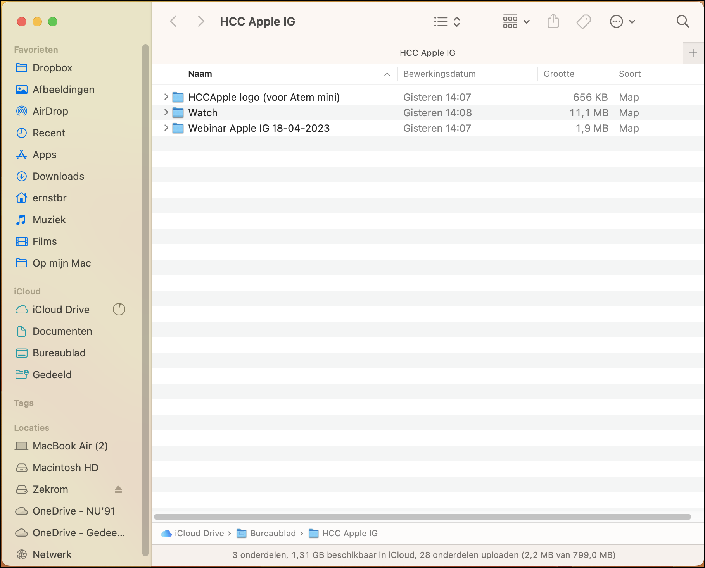Click the iCloud section header
705x568 pixels.
tap(27, 291)
